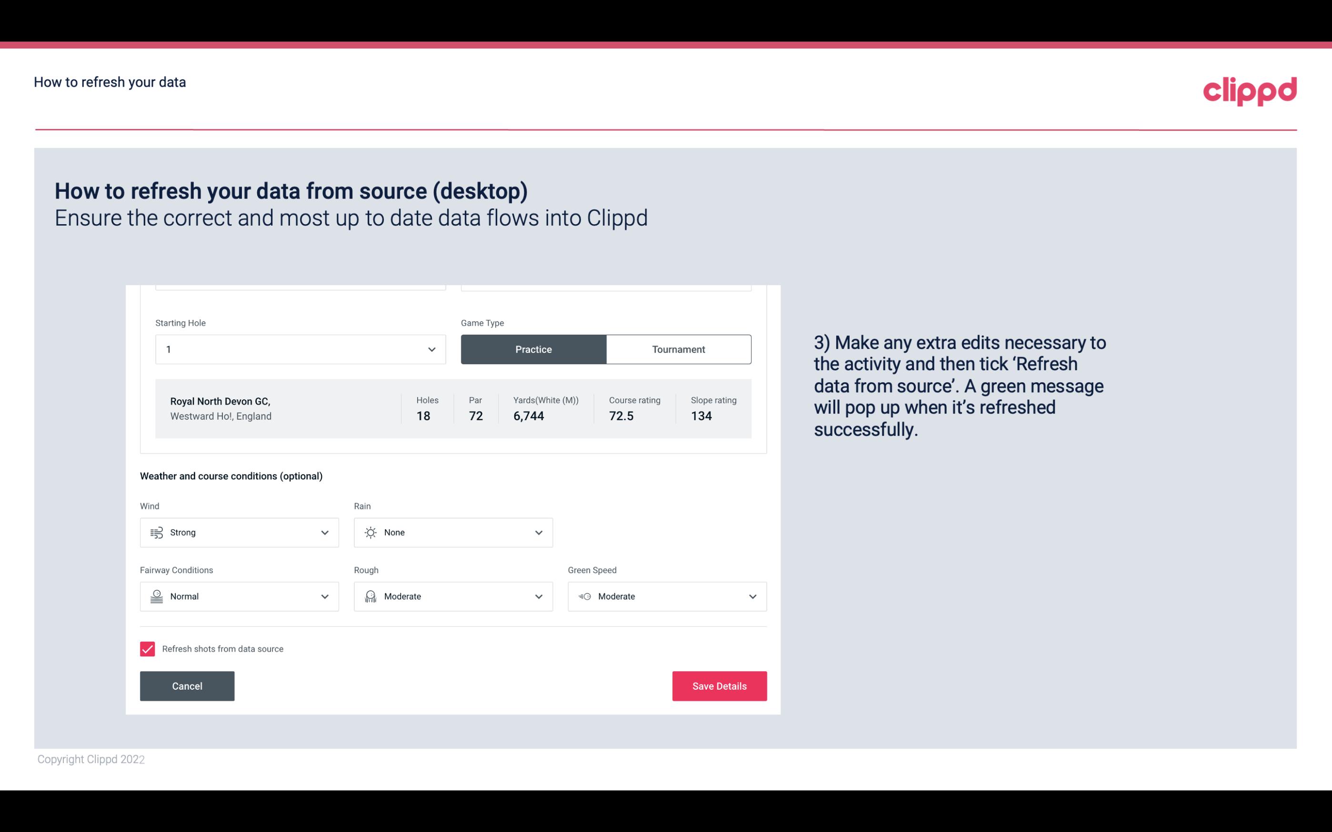Image resolution: width=1332 pixels, height=832 pixels.
Task: Toggle the Practice game type button
Action: [533, 349]
